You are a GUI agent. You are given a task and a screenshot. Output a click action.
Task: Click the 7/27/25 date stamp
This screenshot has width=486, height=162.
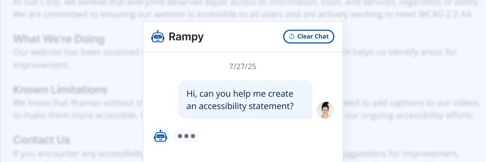[242, 67]
